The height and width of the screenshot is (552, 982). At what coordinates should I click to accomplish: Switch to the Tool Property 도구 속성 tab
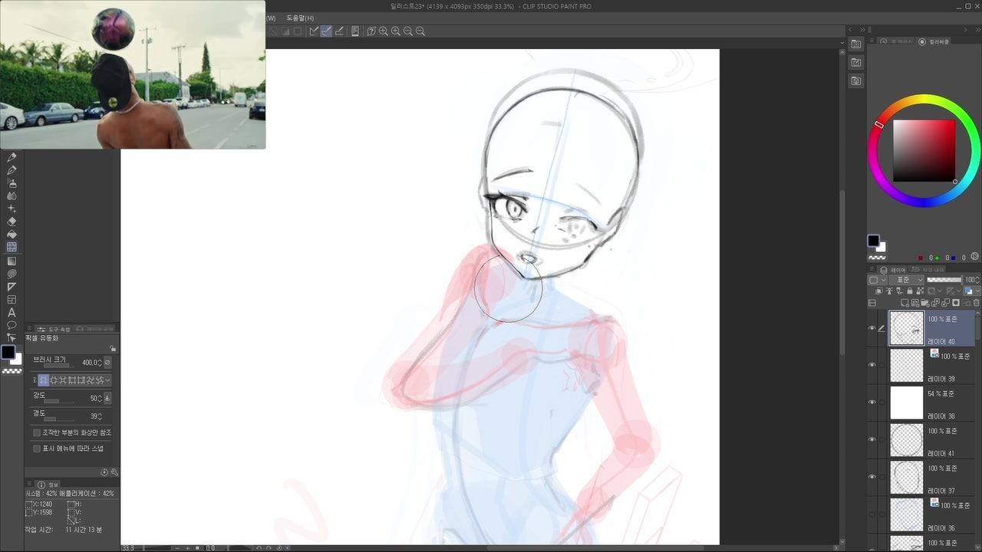54,329
